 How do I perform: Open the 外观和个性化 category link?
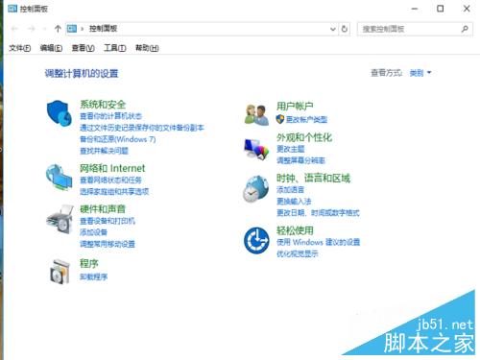tap(304, 137)
